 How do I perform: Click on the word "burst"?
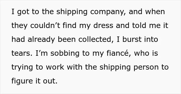pyautogui.click(x=132, y=39)
